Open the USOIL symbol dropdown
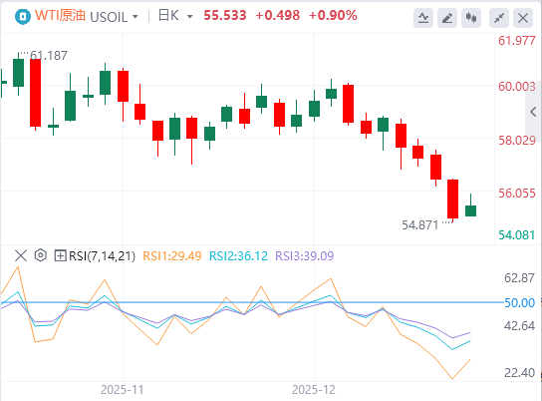 click(114, 17)
